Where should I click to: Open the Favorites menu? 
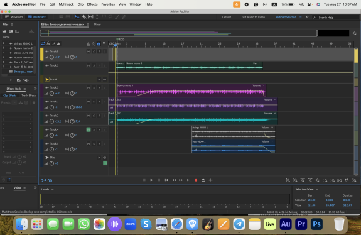click(108, 4)
